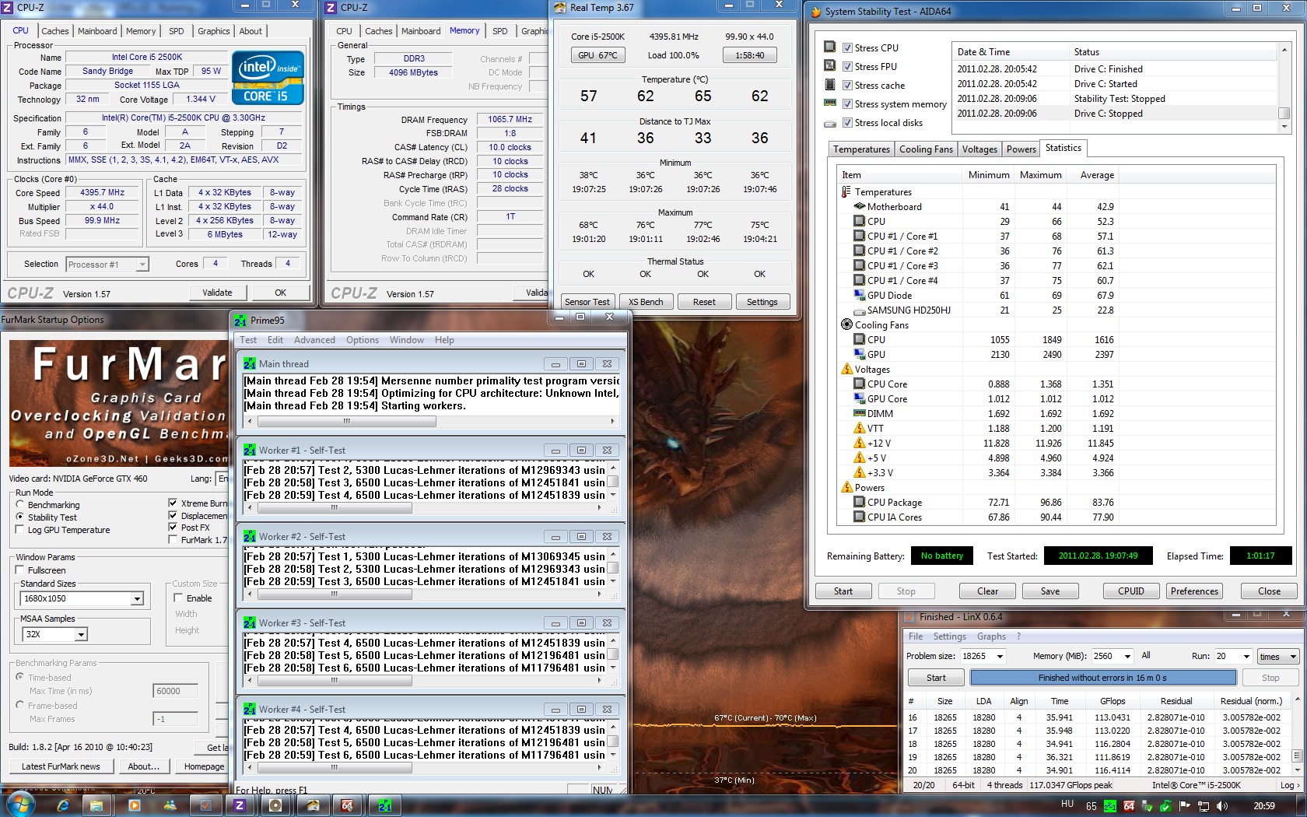Screen dimensions: 1307x817
Task: Click the Real Temp title bar icon
Action: click(560, 8)
